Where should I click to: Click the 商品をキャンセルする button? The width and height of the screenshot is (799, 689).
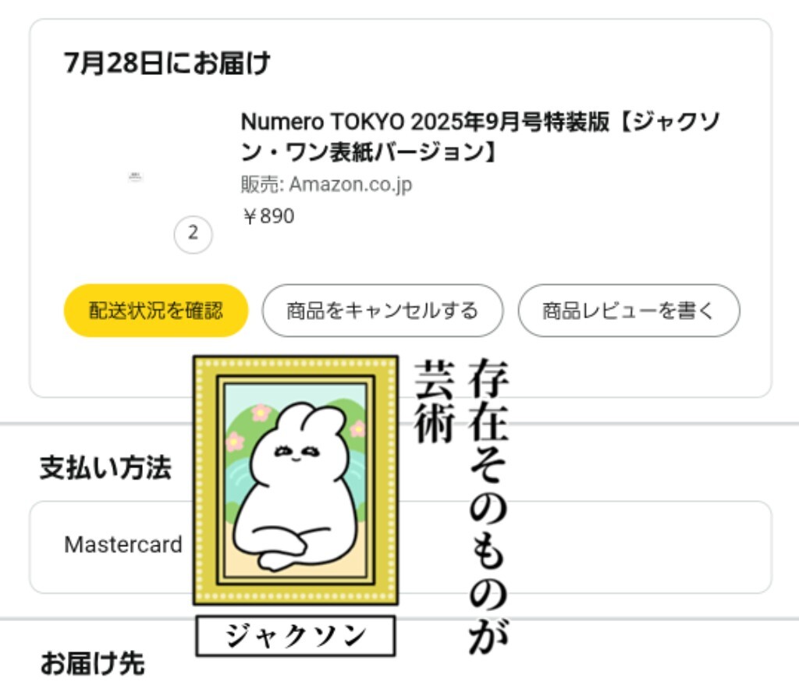click(382, 311)
